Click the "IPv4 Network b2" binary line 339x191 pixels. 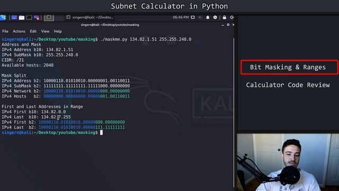[x=66, y=91]
